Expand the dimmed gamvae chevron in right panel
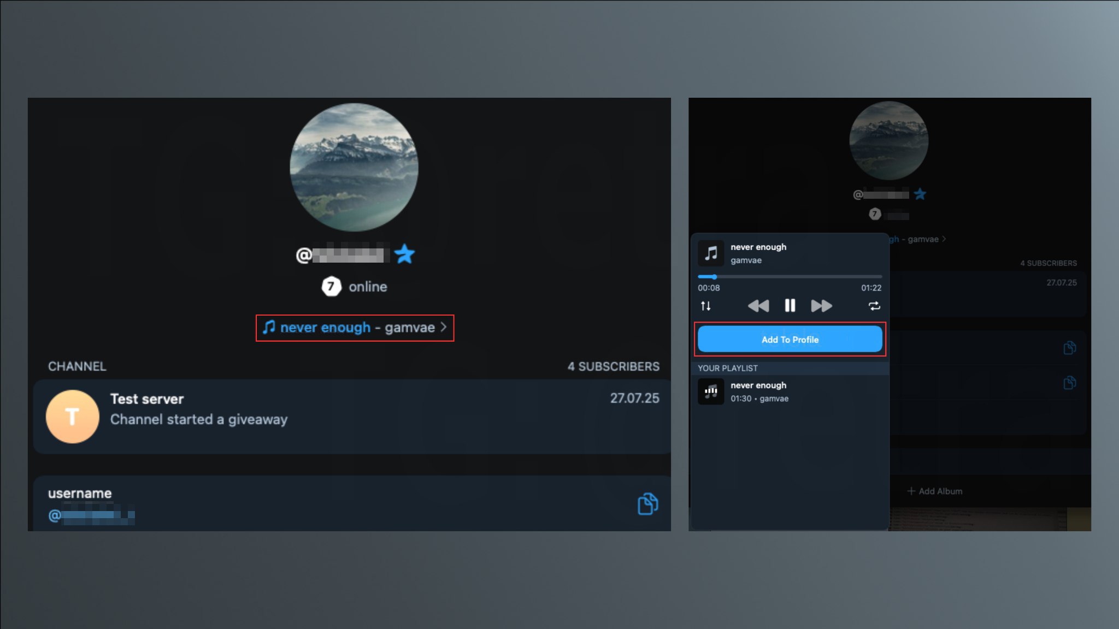The image size is (1119, 629). pos(944,239)
